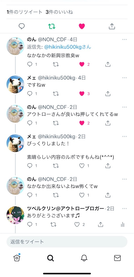Share the 'なかなか出来ないよねw怖くてw' tweet
The image size is (134, 277).
click(108, 195)
